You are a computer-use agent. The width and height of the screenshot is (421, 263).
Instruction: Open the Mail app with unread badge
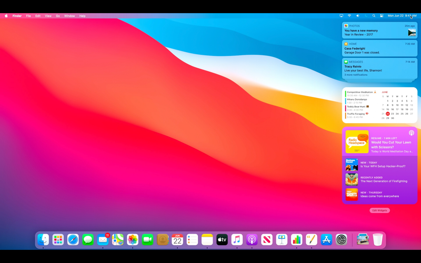[x=103, y=240]
